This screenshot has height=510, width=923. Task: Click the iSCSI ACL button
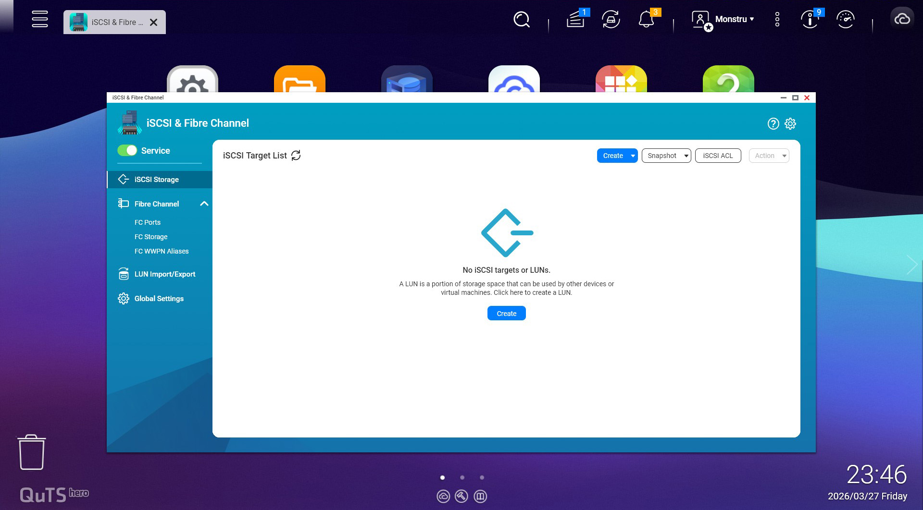(x=718, y=156)
